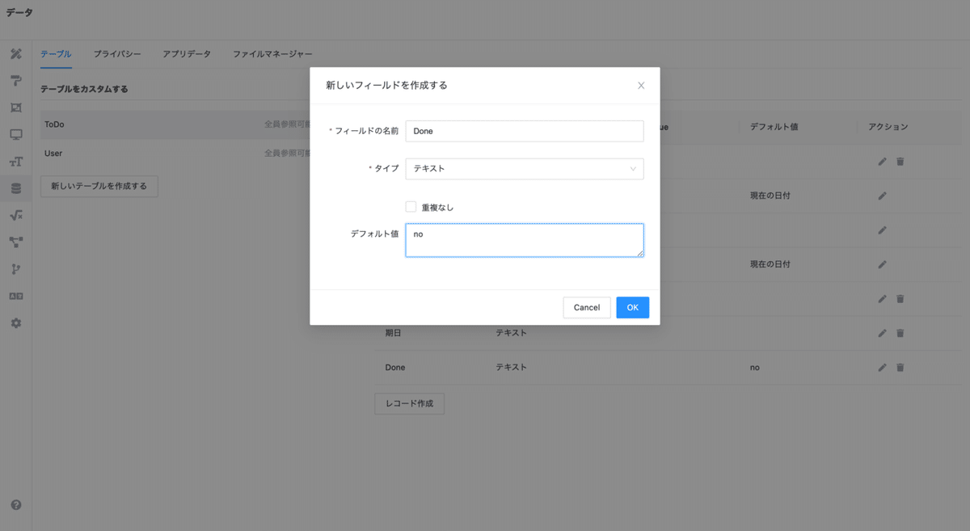Select the ToDo table row

[x=175, y=125]
